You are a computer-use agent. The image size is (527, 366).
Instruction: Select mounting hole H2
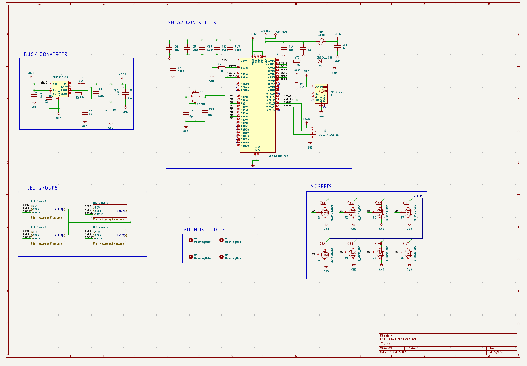coord(222,240)
